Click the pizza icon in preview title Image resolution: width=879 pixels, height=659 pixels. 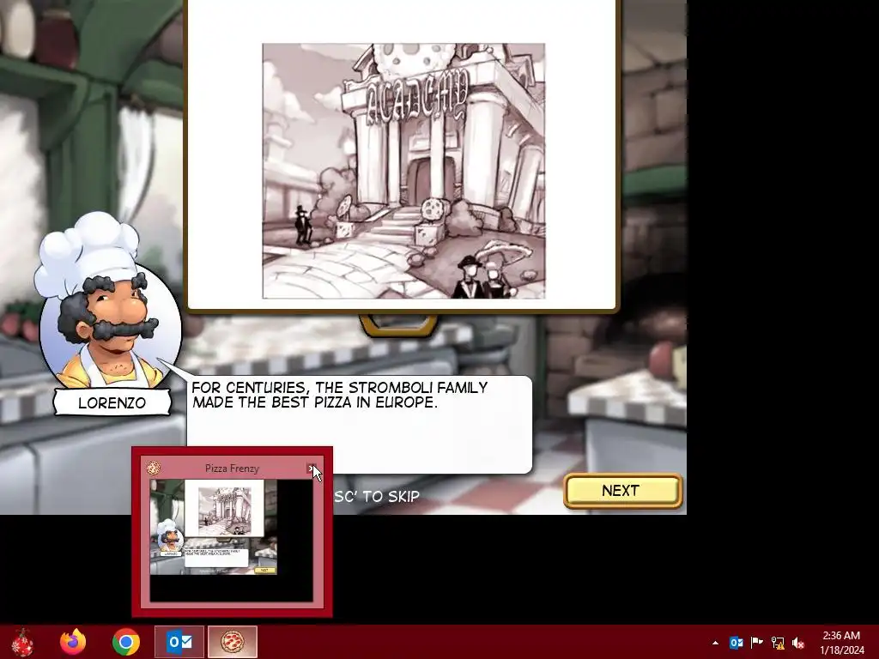coord(153,468)
